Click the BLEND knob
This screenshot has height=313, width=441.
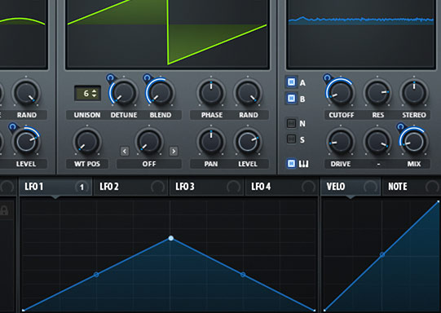pyautogui.click(x=161, y=93)
